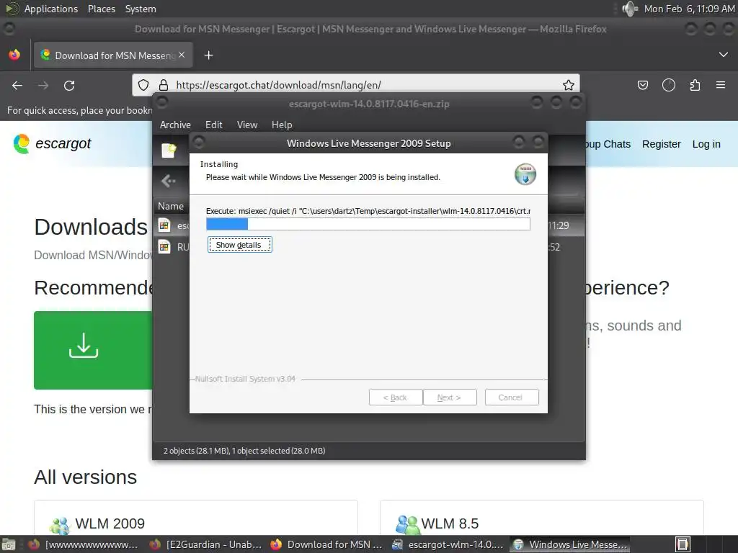Click the archive manager back arrow
The height and width of the screenshot is (553, 738).
[x=168, y=181]
